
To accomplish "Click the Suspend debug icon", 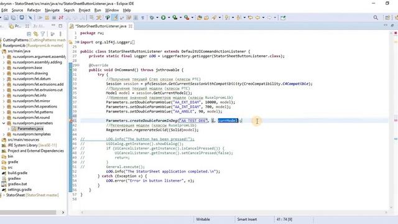I will click(x=47, y=17).
